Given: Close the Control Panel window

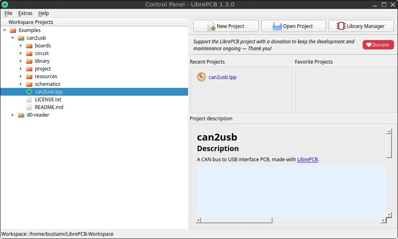Looking at the screenshot, I should (x=393, y=4).
